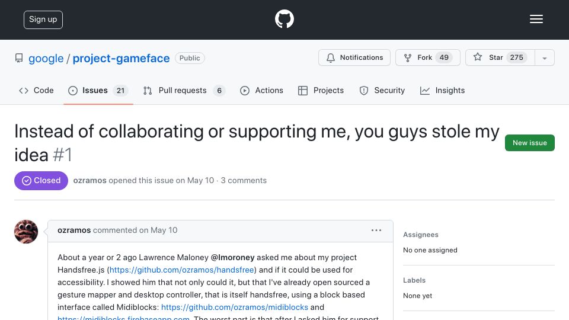The image size is (569, 320).
Task: Click the green New issue button
Action: (529, 143)
